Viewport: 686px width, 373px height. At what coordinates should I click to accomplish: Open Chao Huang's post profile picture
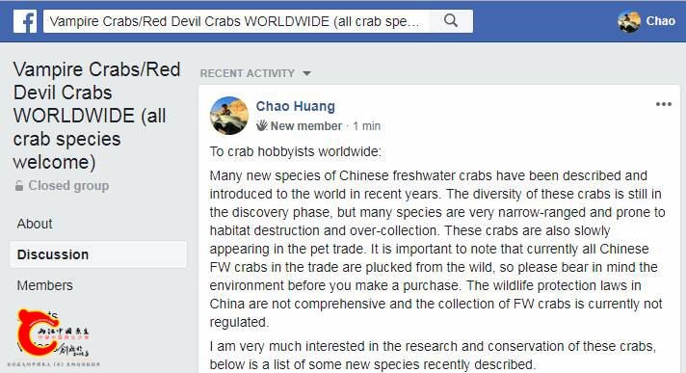pos(228,116)
